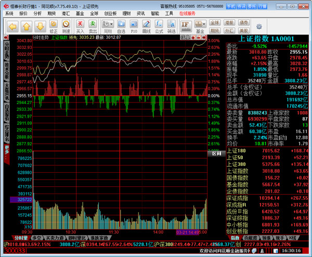Click the down arrow toolbar icon

coord(40,27)
